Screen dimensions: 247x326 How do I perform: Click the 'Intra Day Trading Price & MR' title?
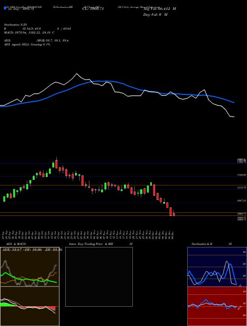click(91, 244)
